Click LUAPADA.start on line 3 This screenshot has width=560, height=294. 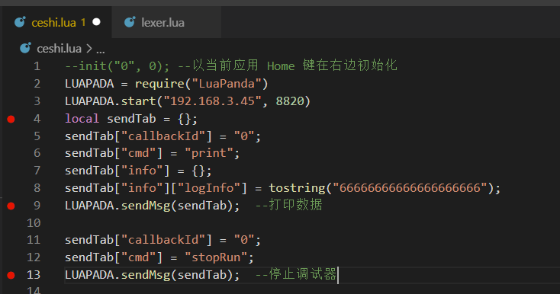[x=111, y=101]
